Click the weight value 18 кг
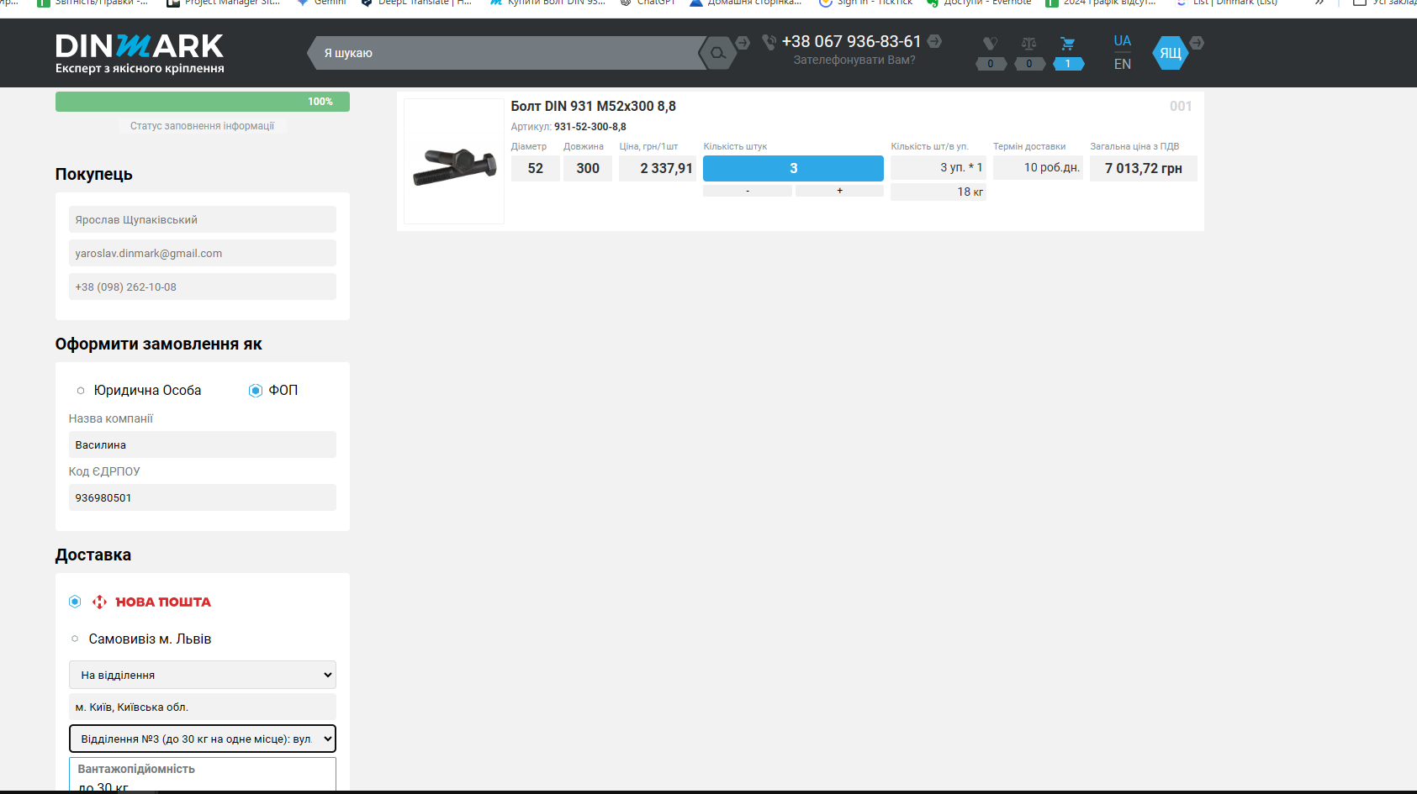Image resolution: width=1417 pixels, height=794 pixels. click(x=938, y=192)
